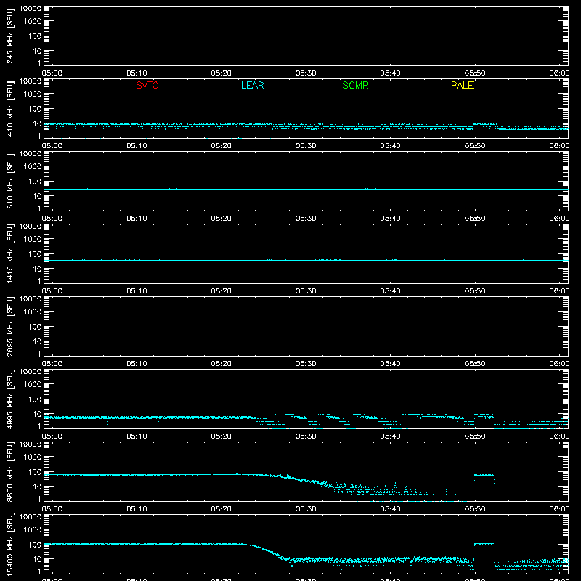
Task: Click 05:30 label under the 245 MHz panel
Action: coord(306,73)
